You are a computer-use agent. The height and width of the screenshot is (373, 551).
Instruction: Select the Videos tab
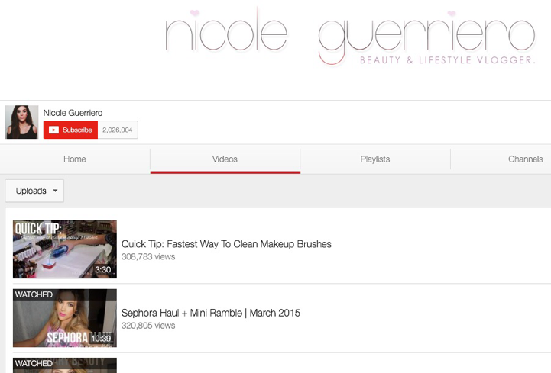point(225,159)
